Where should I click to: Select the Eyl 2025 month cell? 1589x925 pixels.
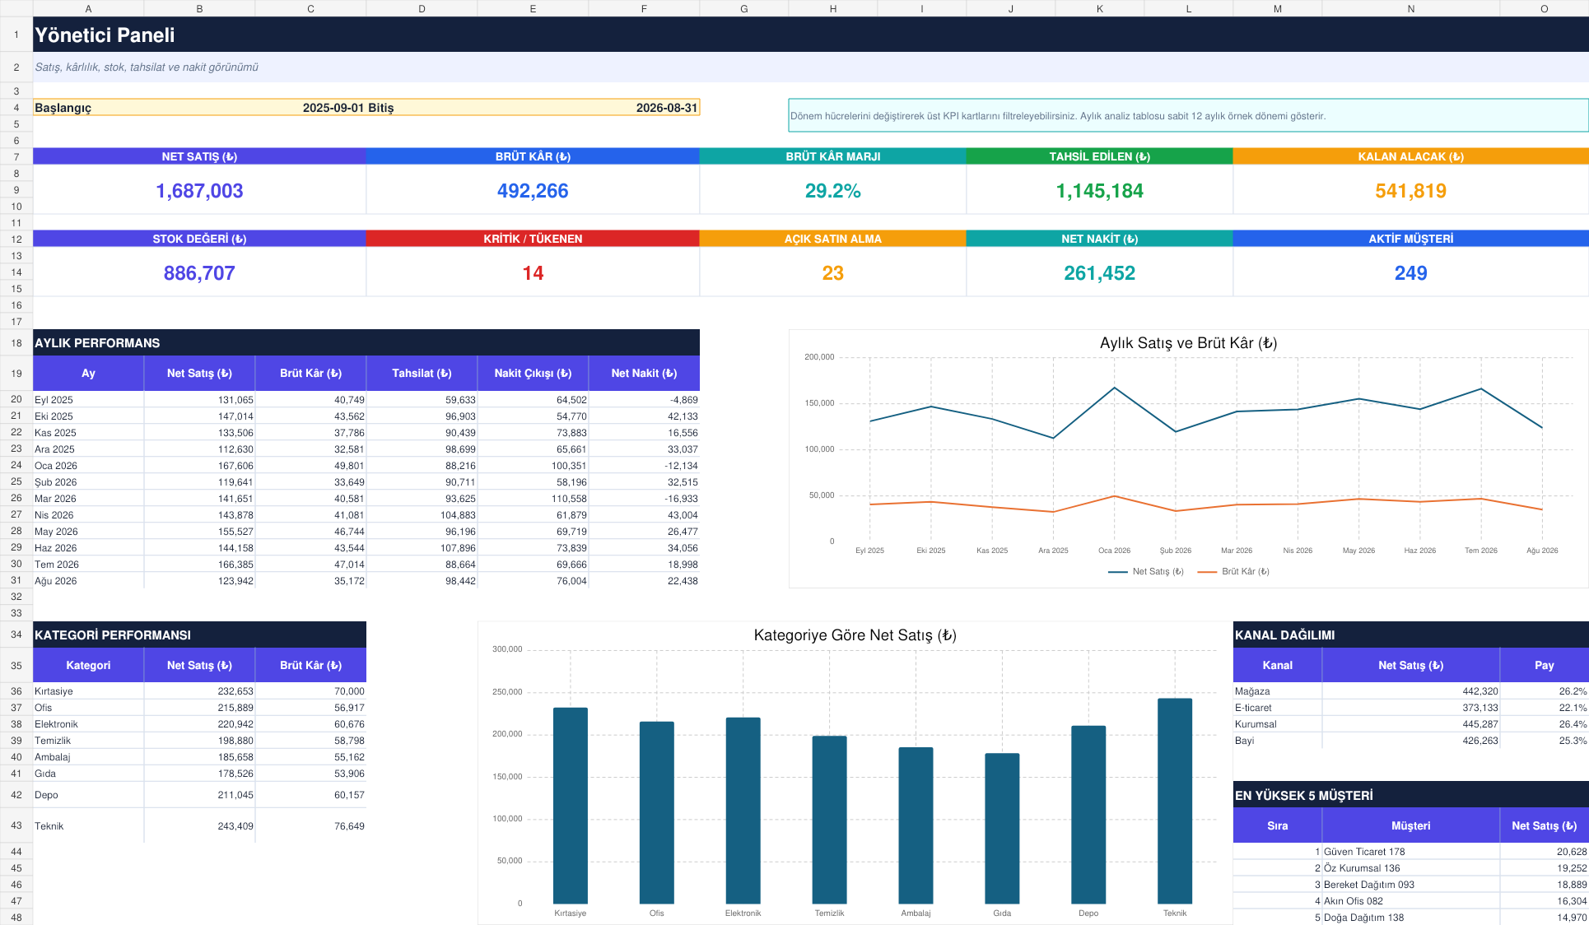[88, 400]
